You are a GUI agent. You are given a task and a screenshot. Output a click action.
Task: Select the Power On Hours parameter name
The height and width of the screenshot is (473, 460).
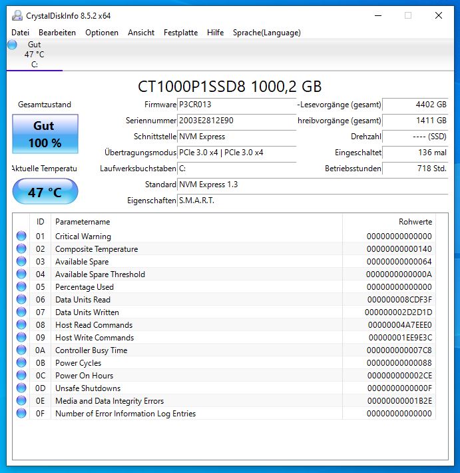pos(84,376)
